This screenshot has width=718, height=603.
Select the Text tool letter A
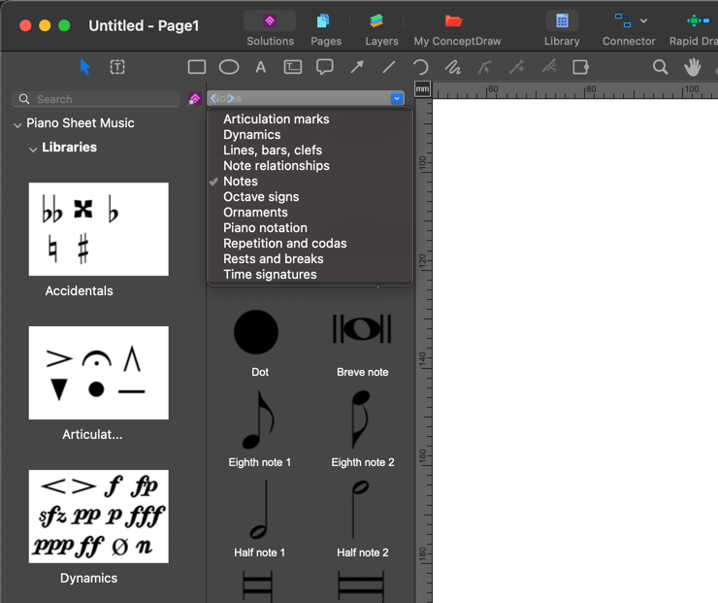(x=261, y=67)
